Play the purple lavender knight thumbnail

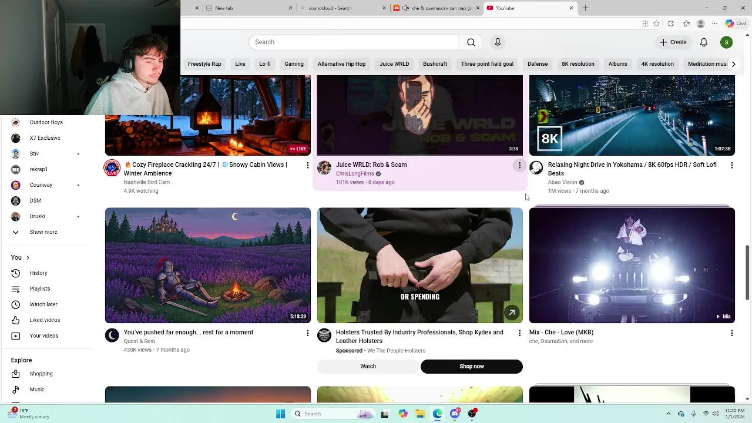[208, 266]
